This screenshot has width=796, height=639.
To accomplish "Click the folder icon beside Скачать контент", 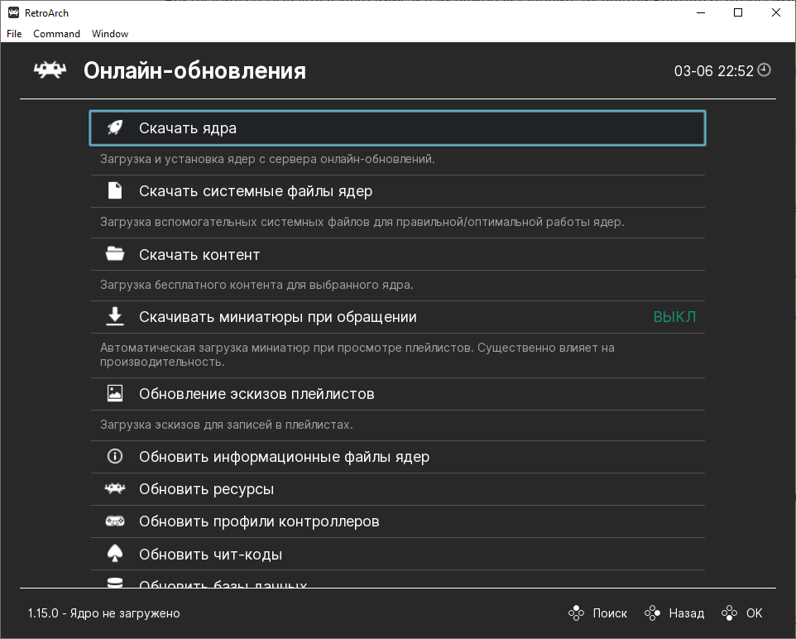I will point(115,253).
